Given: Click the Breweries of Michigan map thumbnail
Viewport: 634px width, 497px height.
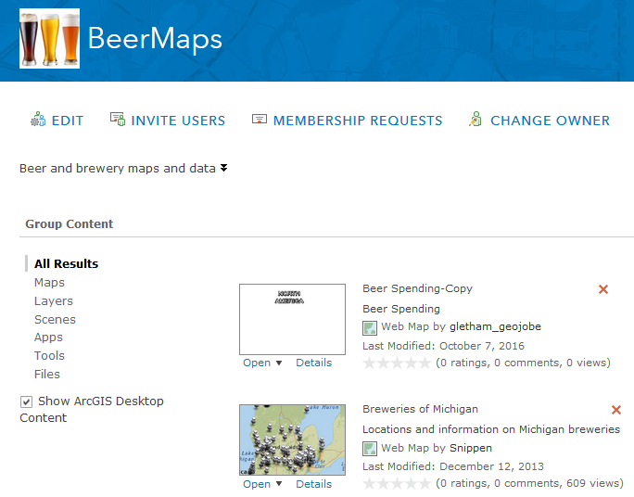Looking at the screenshot, I should click(x=285, y=440).
